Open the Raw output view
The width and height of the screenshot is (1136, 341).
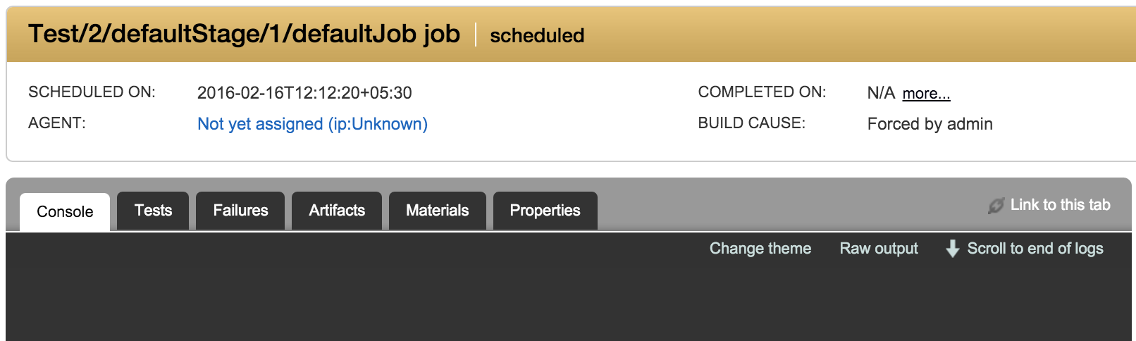[x=879, y=249]
